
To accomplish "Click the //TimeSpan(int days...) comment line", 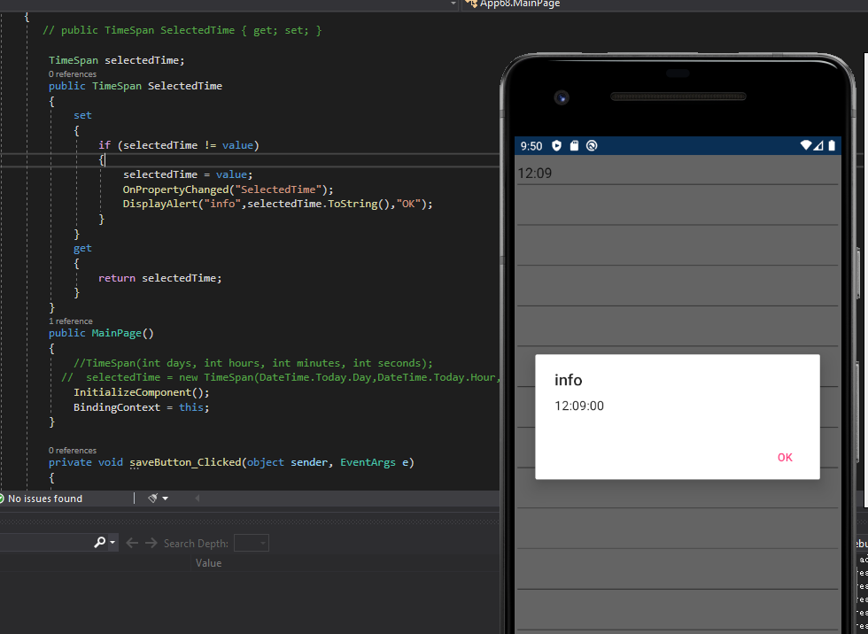I will tap(253, 363).
